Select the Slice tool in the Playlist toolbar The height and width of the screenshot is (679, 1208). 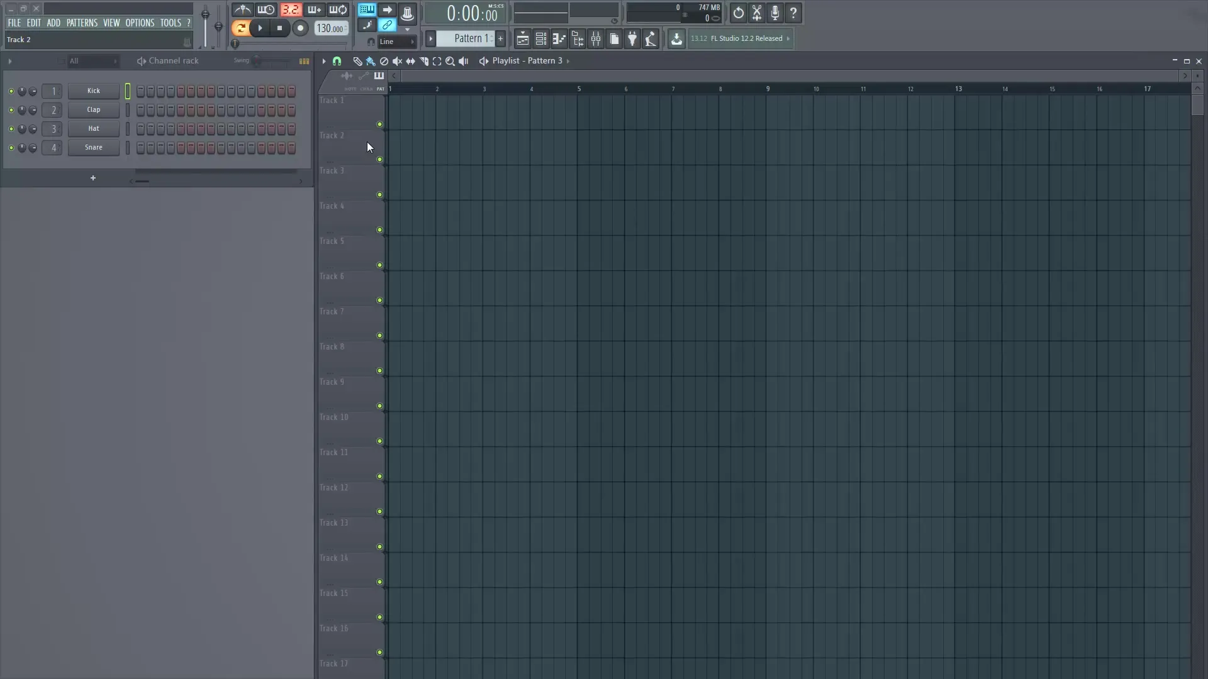tap(424, 61)
